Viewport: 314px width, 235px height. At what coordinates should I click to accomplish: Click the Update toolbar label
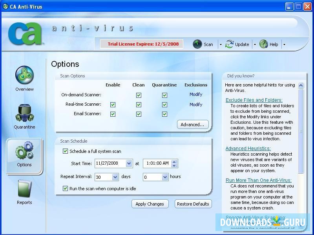(242, 44)
